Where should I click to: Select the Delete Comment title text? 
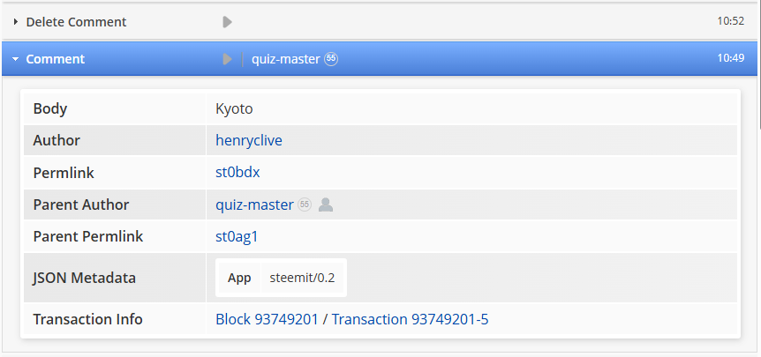coord(76,21)
